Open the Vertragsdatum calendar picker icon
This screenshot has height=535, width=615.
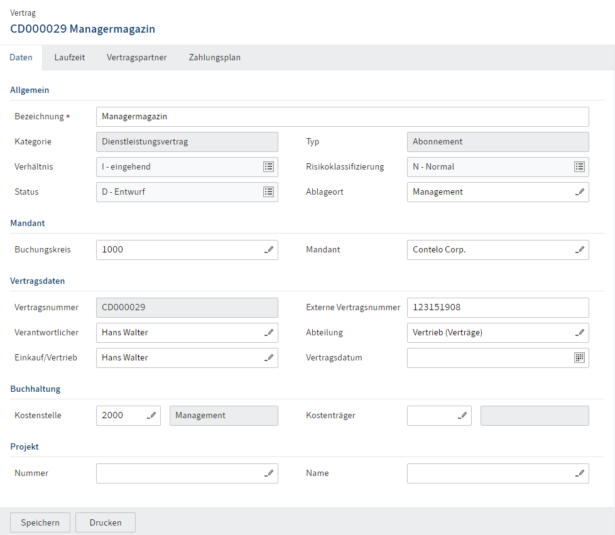click(x=580, y=358)
